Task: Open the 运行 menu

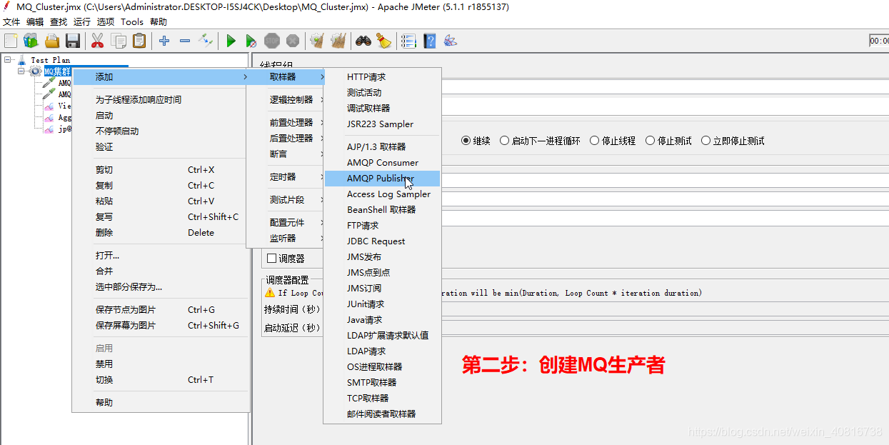Action: pos(81,22)
